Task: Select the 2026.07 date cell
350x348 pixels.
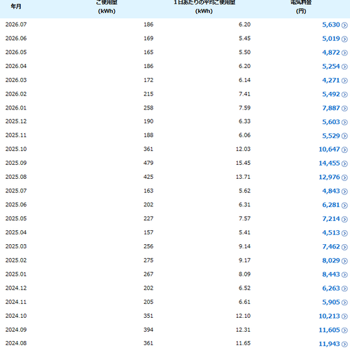Action: pos(16,25)
